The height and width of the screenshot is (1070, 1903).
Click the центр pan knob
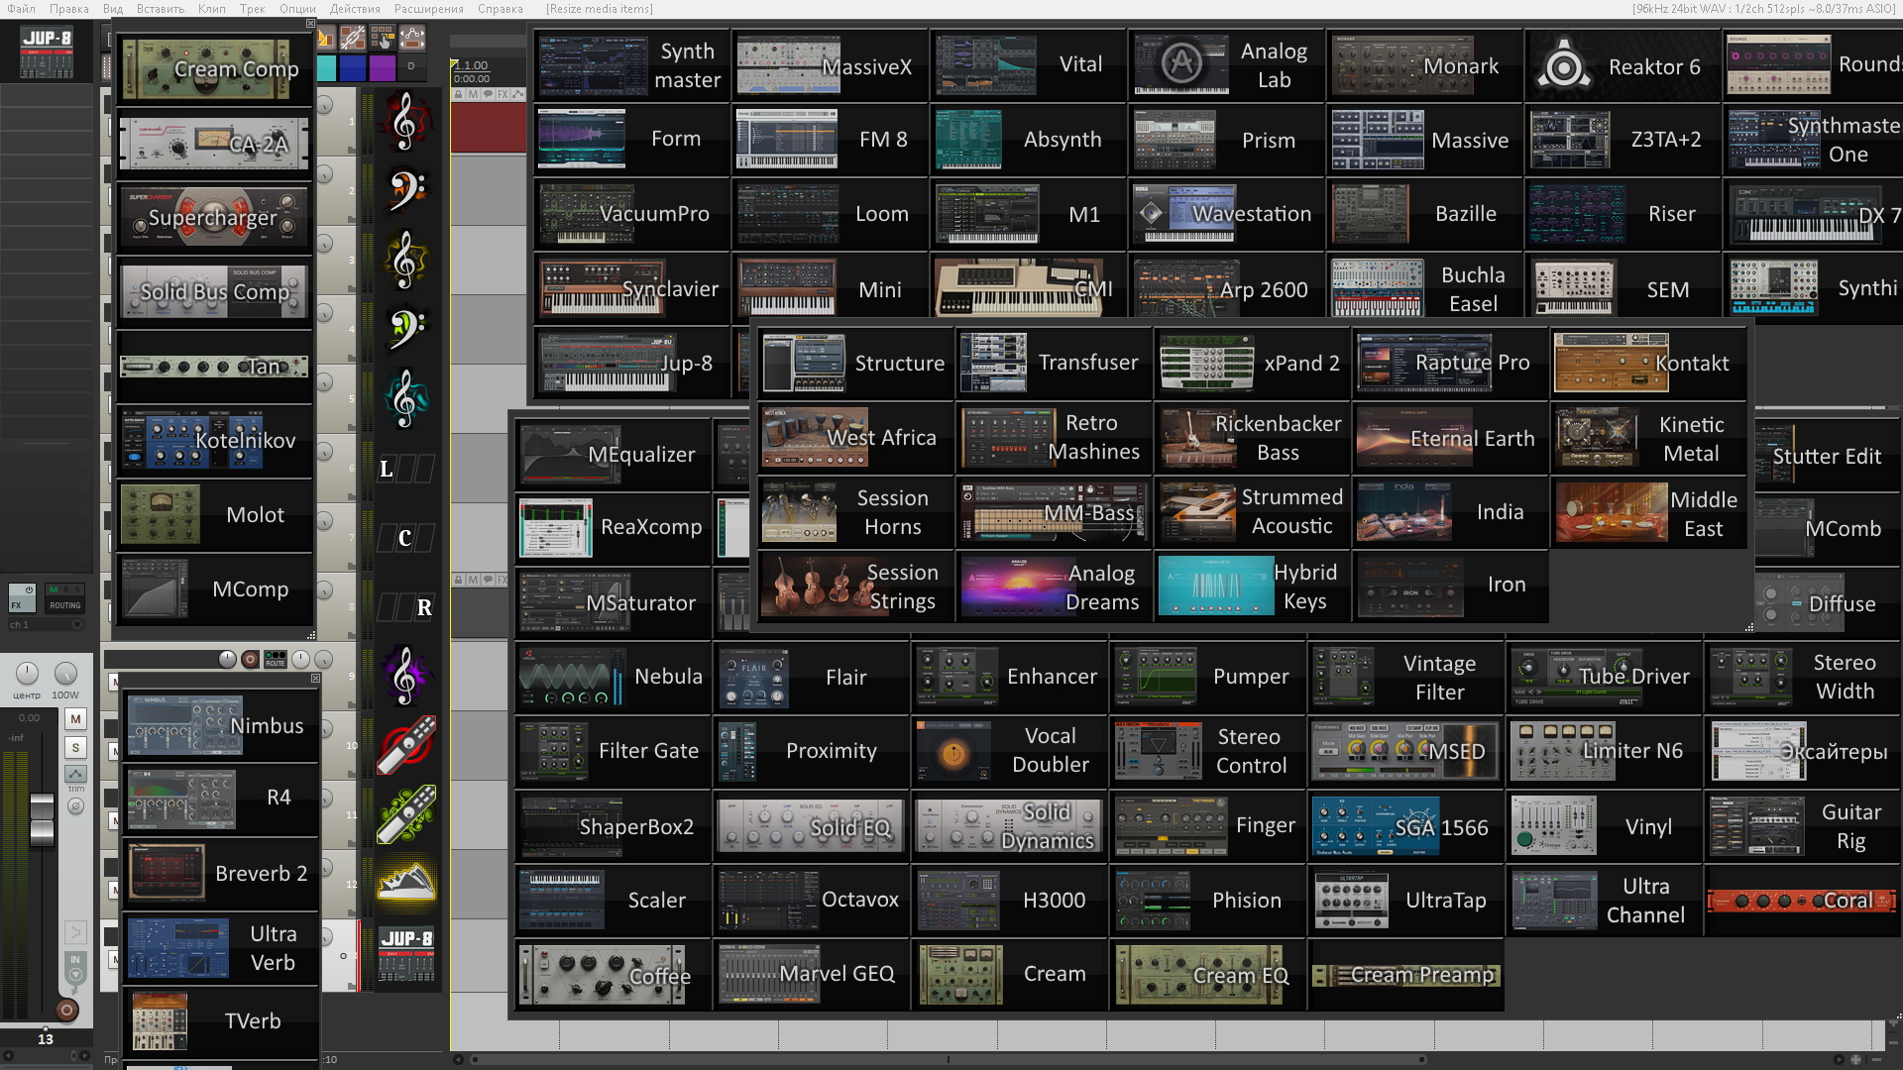tap(27, 674)
